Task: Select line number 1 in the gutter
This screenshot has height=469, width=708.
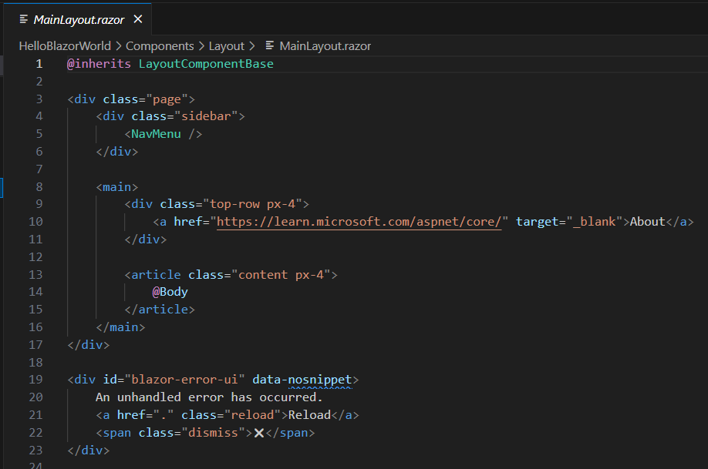Action: click(39, 63)
